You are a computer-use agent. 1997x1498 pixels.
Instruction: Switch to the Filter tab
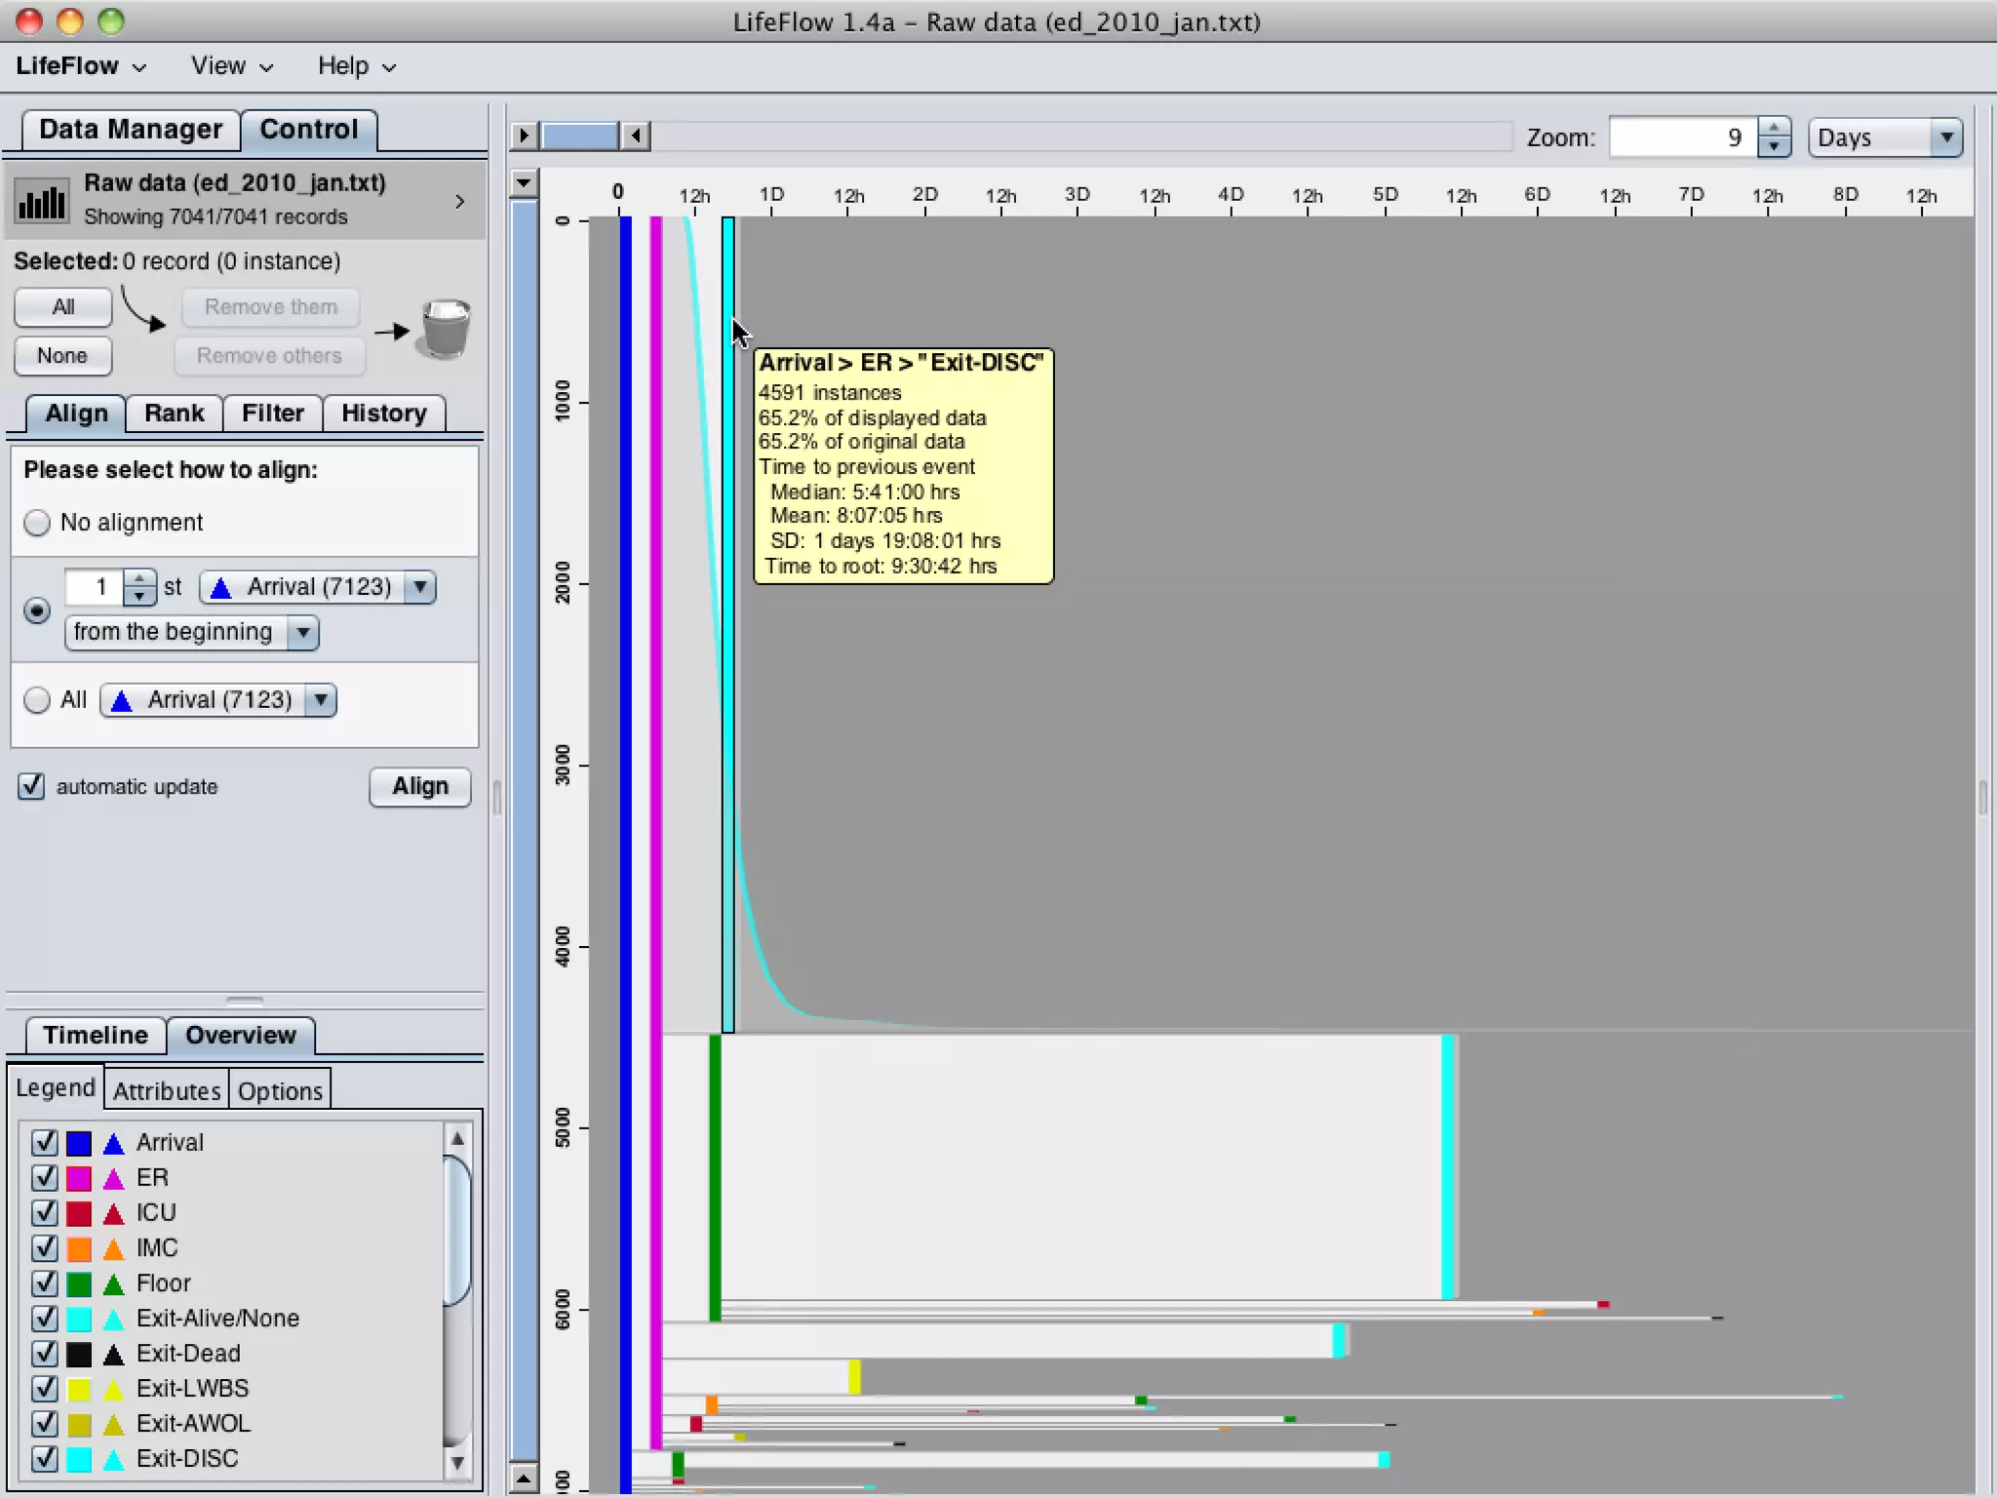[272, 414]
